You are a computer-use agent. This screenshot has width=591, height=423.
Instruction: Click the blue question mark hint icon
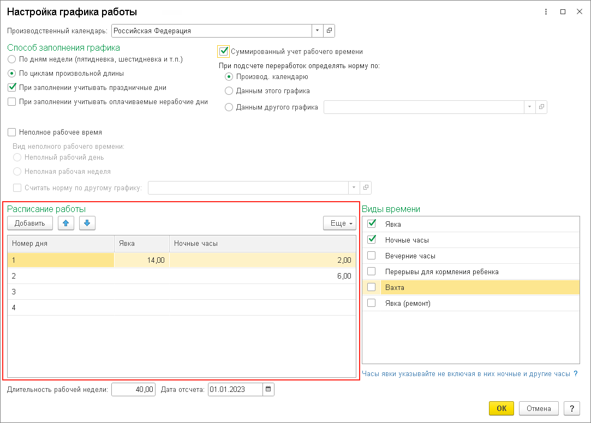tap(575, 374)
